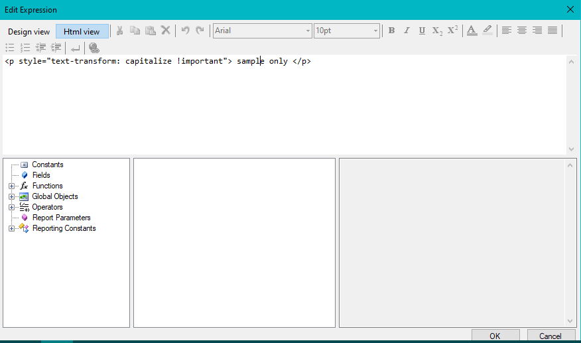
Task: Click the Operators icon
Action: [x=24, y=207]
